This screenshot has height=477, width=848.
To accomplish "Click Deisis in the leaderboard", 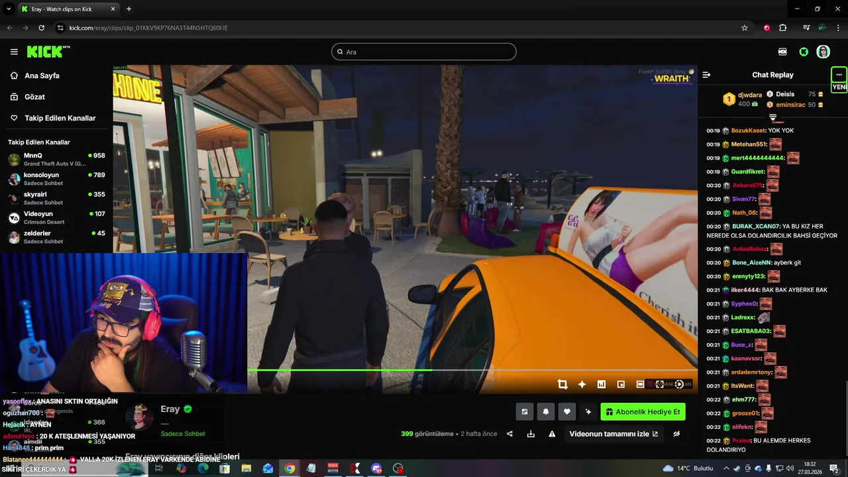I will [x=784, y=94].
